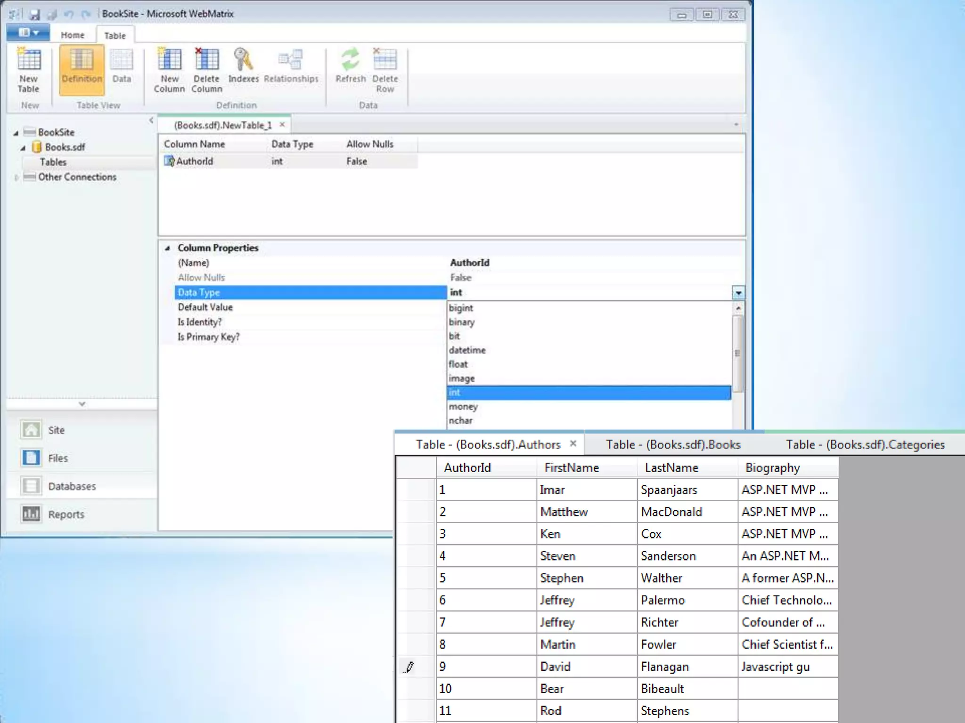Click the save icon in title bar
The width and height of the screenshot is (965, 723).
tap(34, 15)
